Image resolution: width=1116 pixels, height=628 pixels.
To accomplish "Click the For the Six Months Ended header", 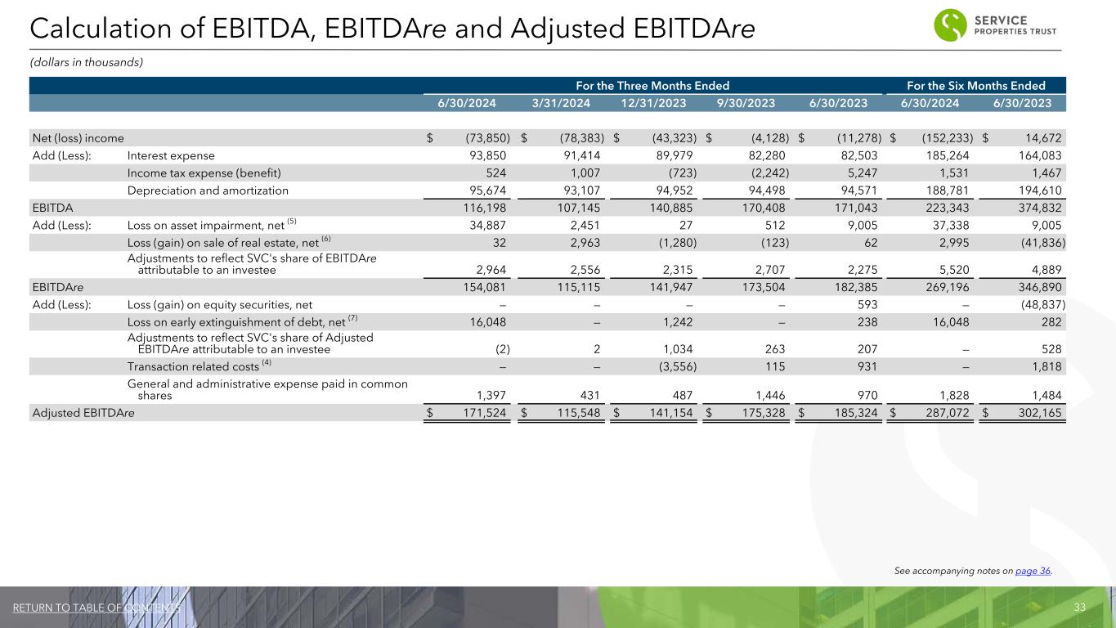I will 975,85.
